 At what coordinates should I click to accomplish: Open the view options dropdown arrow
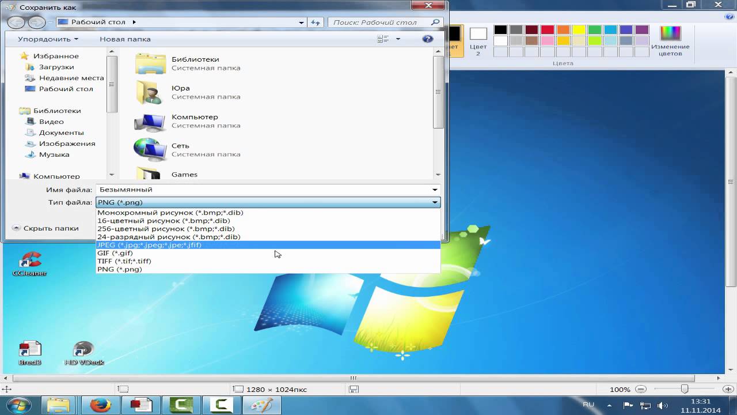tap(398, 39)
